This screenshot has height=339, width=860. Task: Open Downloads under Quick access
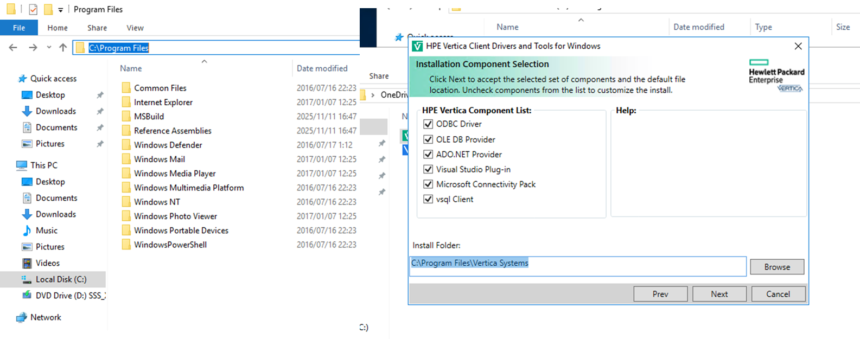[56, 111]
